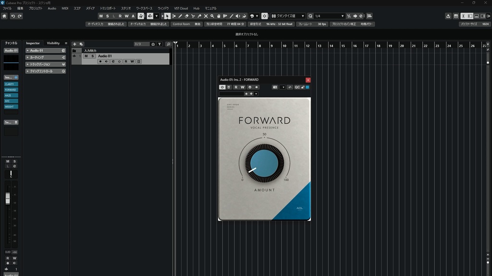
Task: Open the plugin preset dropdown arrow
Action: point(256,94)
